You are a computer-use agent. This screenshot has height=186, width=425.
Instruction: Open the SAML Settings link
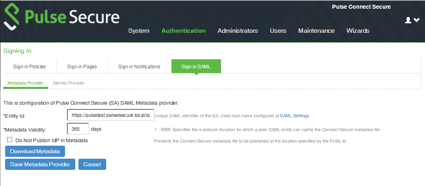tap(294, 116)
